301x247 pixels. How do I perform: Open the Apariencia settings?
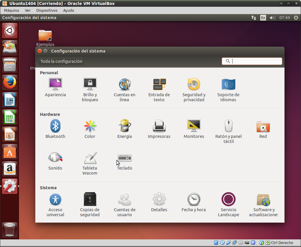(x=55, y=87)
